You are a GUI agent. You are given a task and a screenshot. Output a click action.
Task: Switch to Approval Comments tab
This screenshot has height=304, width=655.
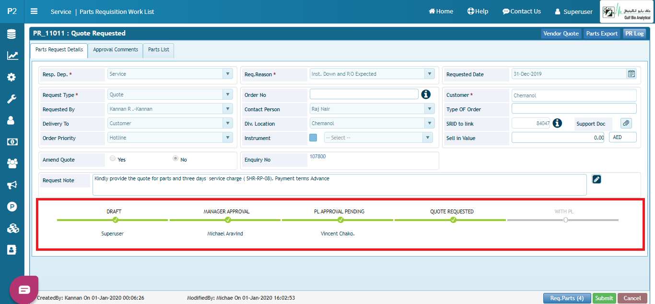116,50
